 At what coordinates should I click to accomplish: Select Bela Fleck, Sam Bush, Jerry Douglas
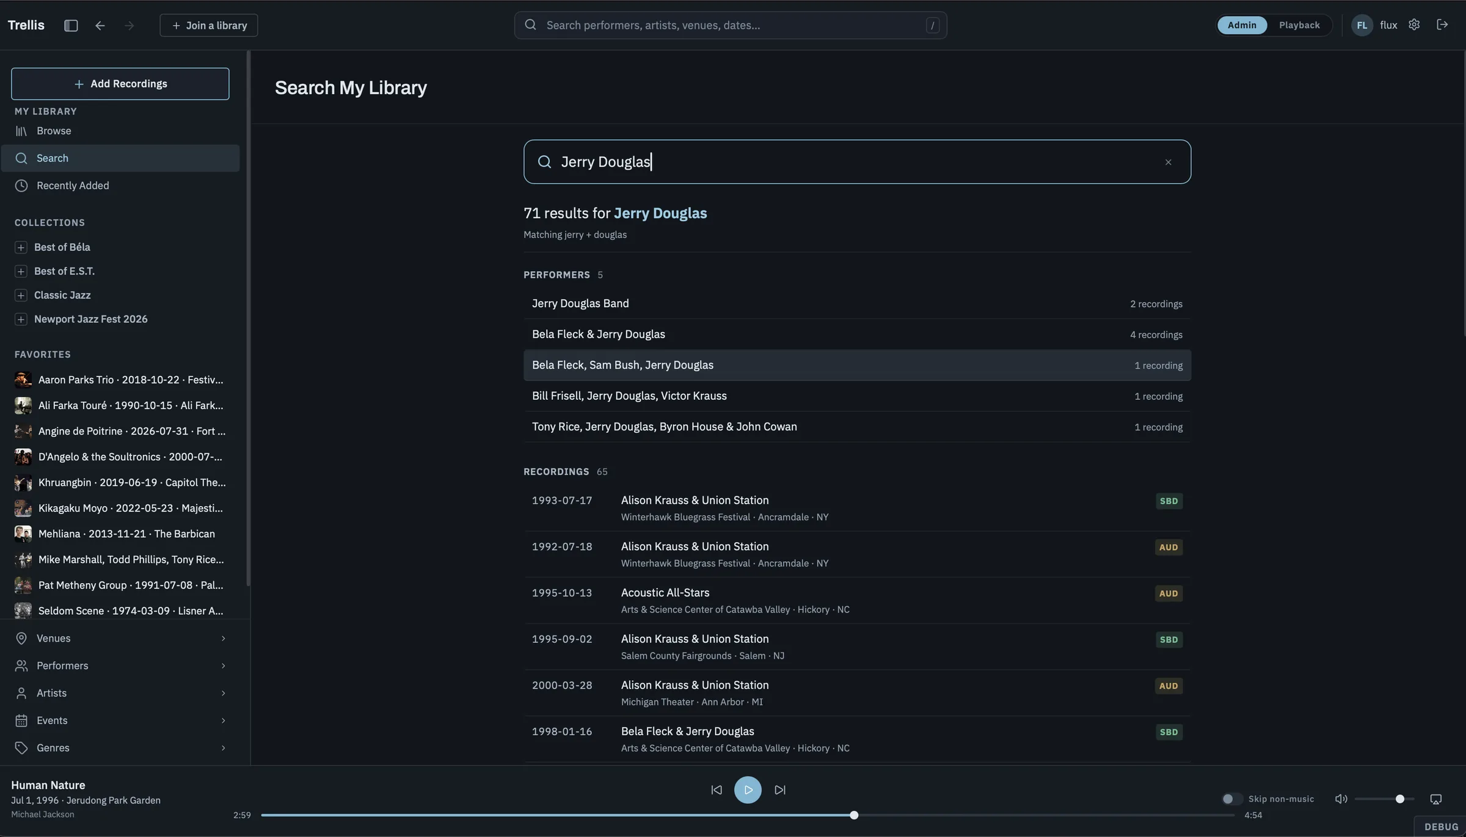click(857, 365)
